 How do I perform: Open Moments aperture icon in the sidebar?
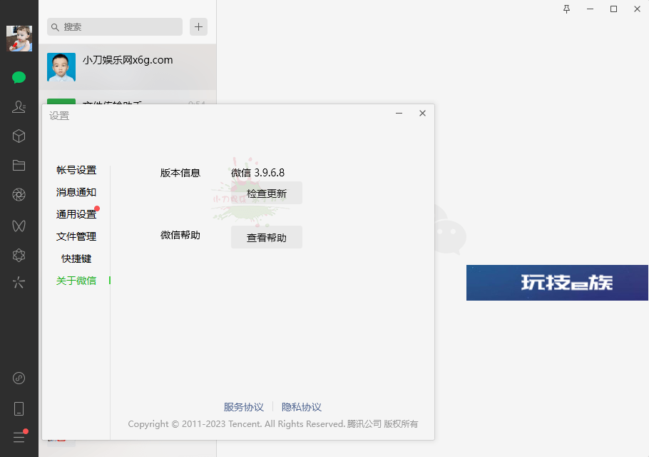[x=19, y=195]
